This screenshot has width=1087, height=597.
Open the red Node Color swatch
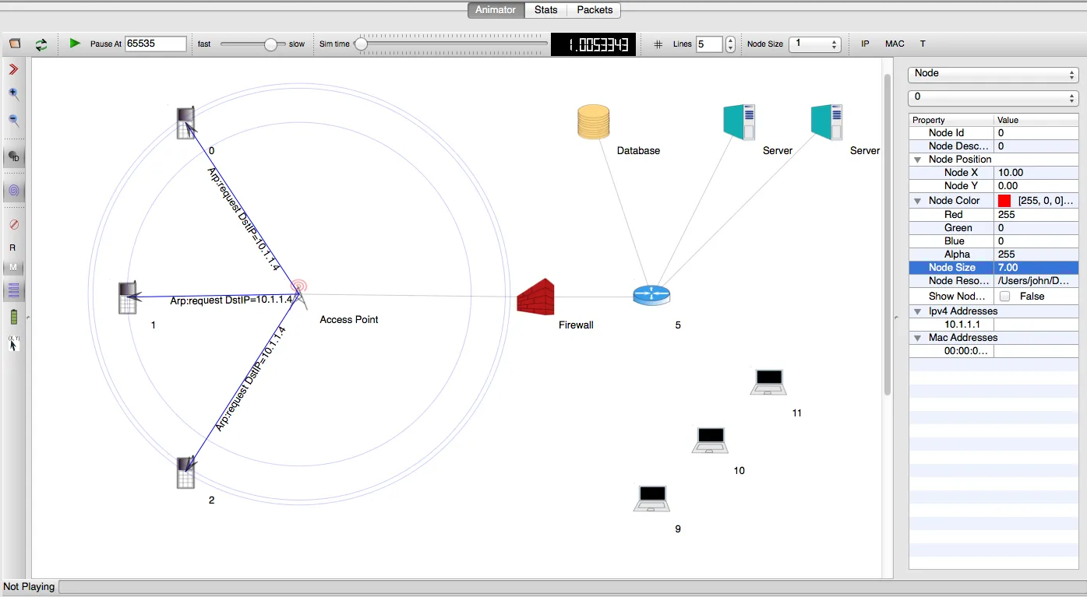tap(1004, 200)
